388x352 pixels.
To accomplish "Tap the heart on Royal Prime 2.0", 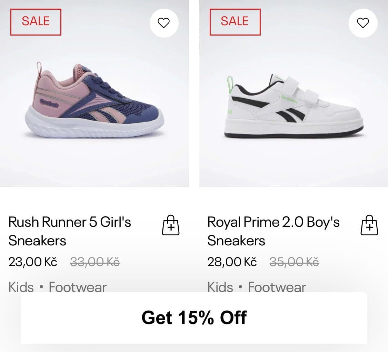I will pos(363,23).
